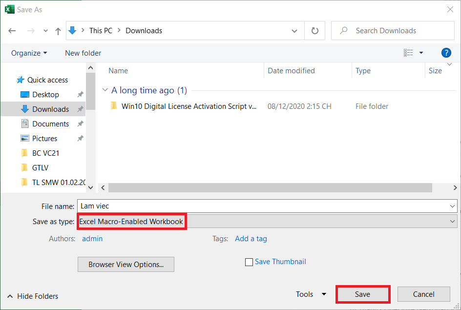
Task: Click the change view layout icon
Action: tap(409, 53)
